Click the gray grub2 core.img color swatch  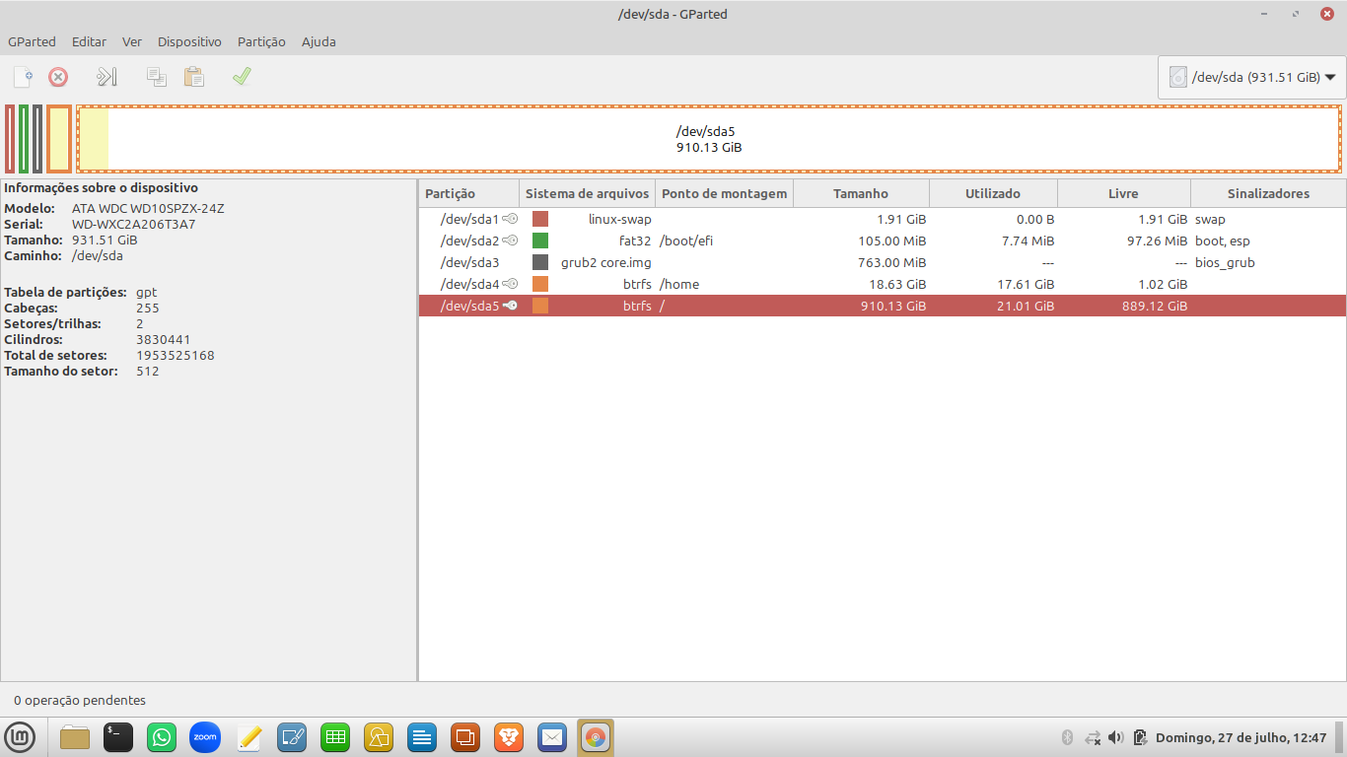[540, 262]
